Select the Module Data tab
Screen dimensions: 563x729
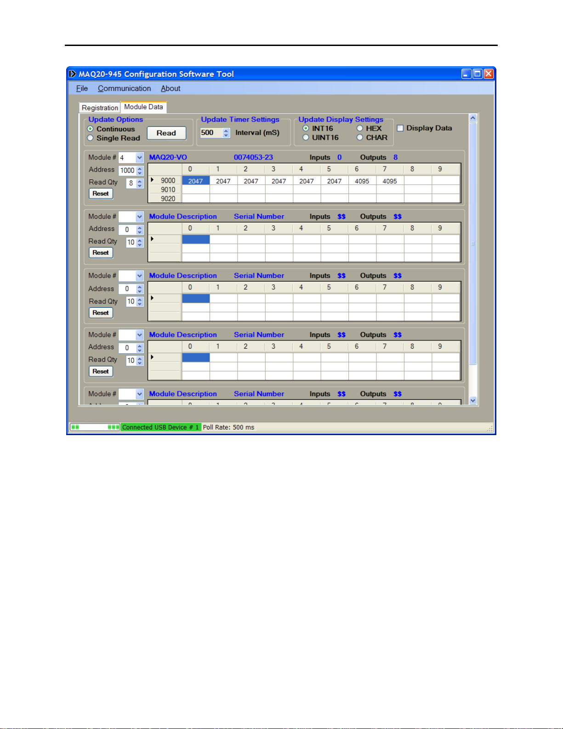coord(143,107)
